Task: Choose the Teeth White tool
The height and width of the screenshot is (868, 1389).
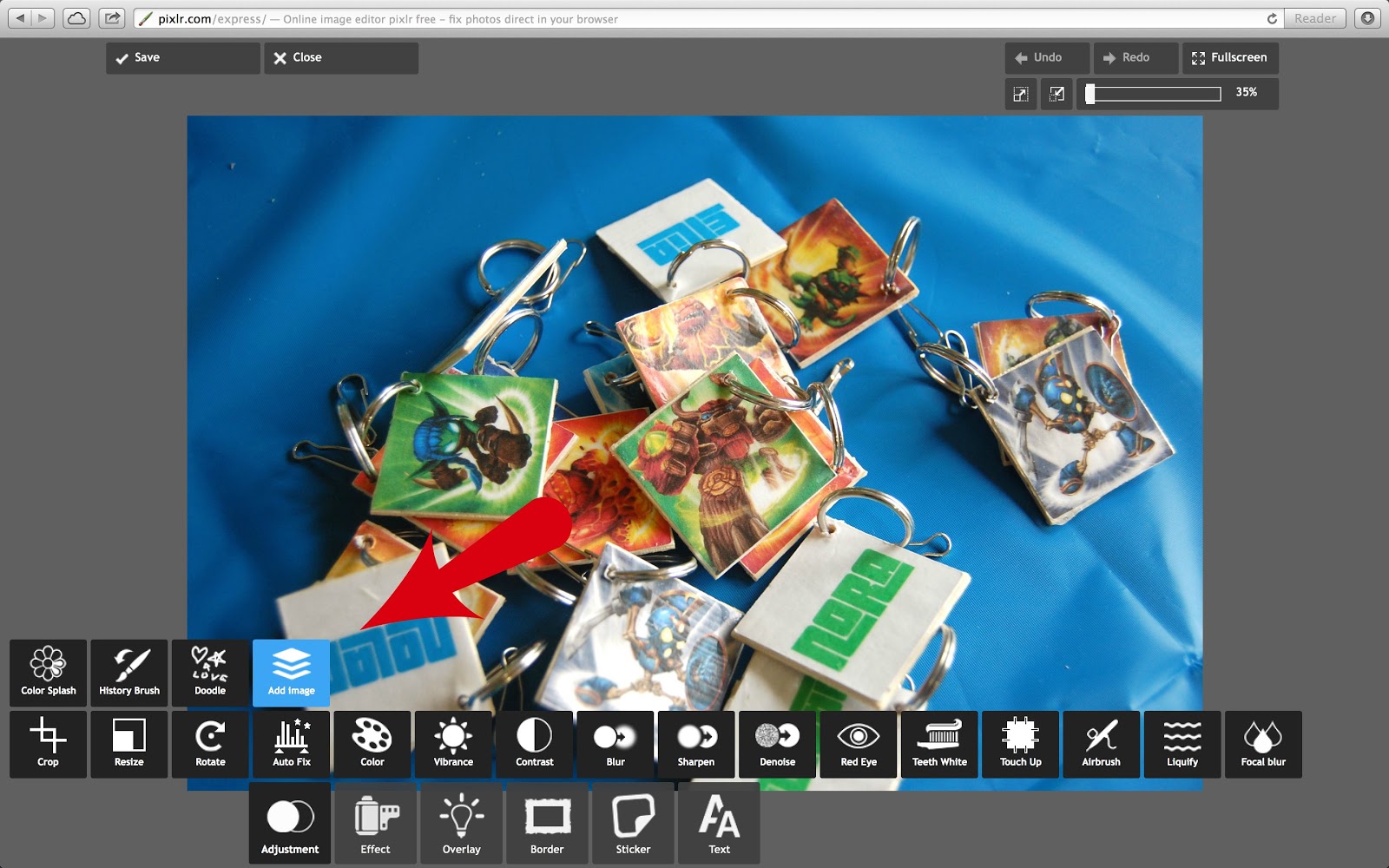Action: pyautogui.click(x=939, y=744)
